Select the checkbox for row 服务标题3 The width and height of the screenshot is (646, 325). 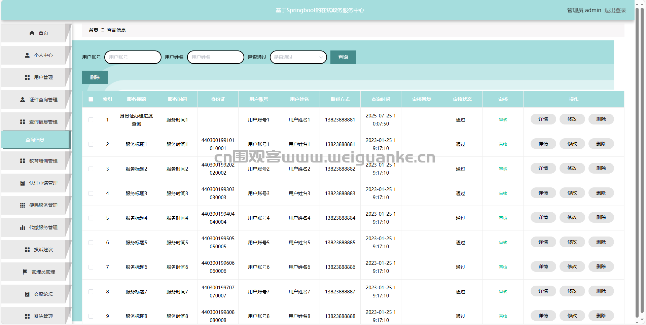point(91,193)
